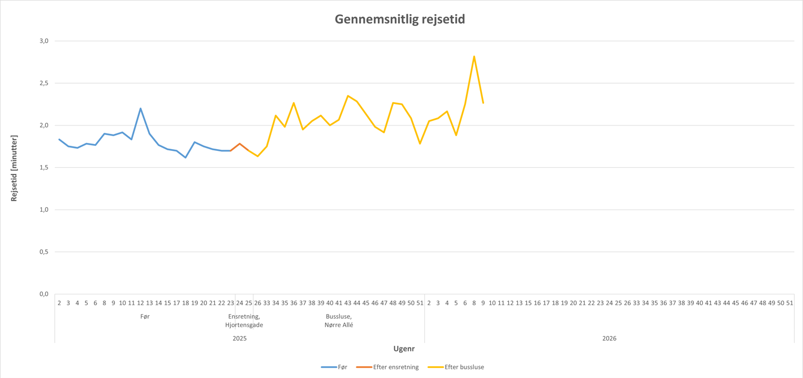803x378 pixels.
Task: Click the chart title "Gennemsnitlig rejsetid"
Action: click(400, 20)
